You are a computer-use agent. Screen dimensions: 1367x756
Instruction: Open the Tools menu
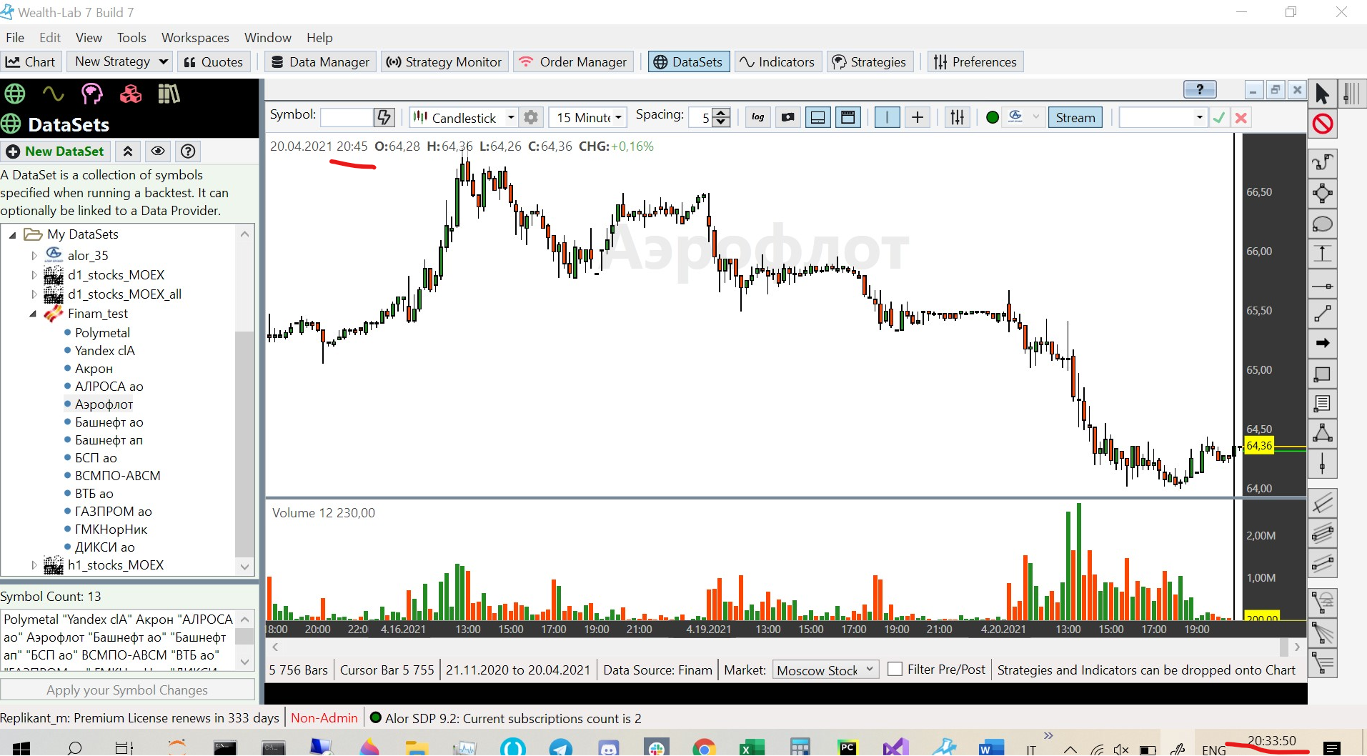131,37
